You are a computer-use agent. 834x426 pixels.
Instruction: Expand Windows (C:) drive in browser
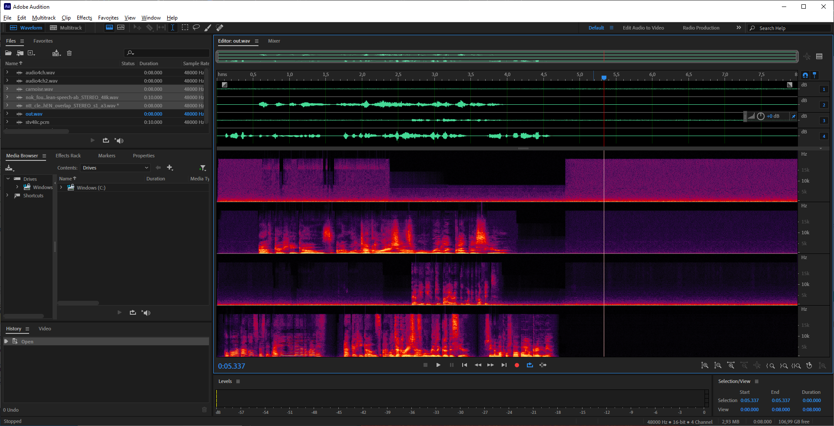pos(61,188)
